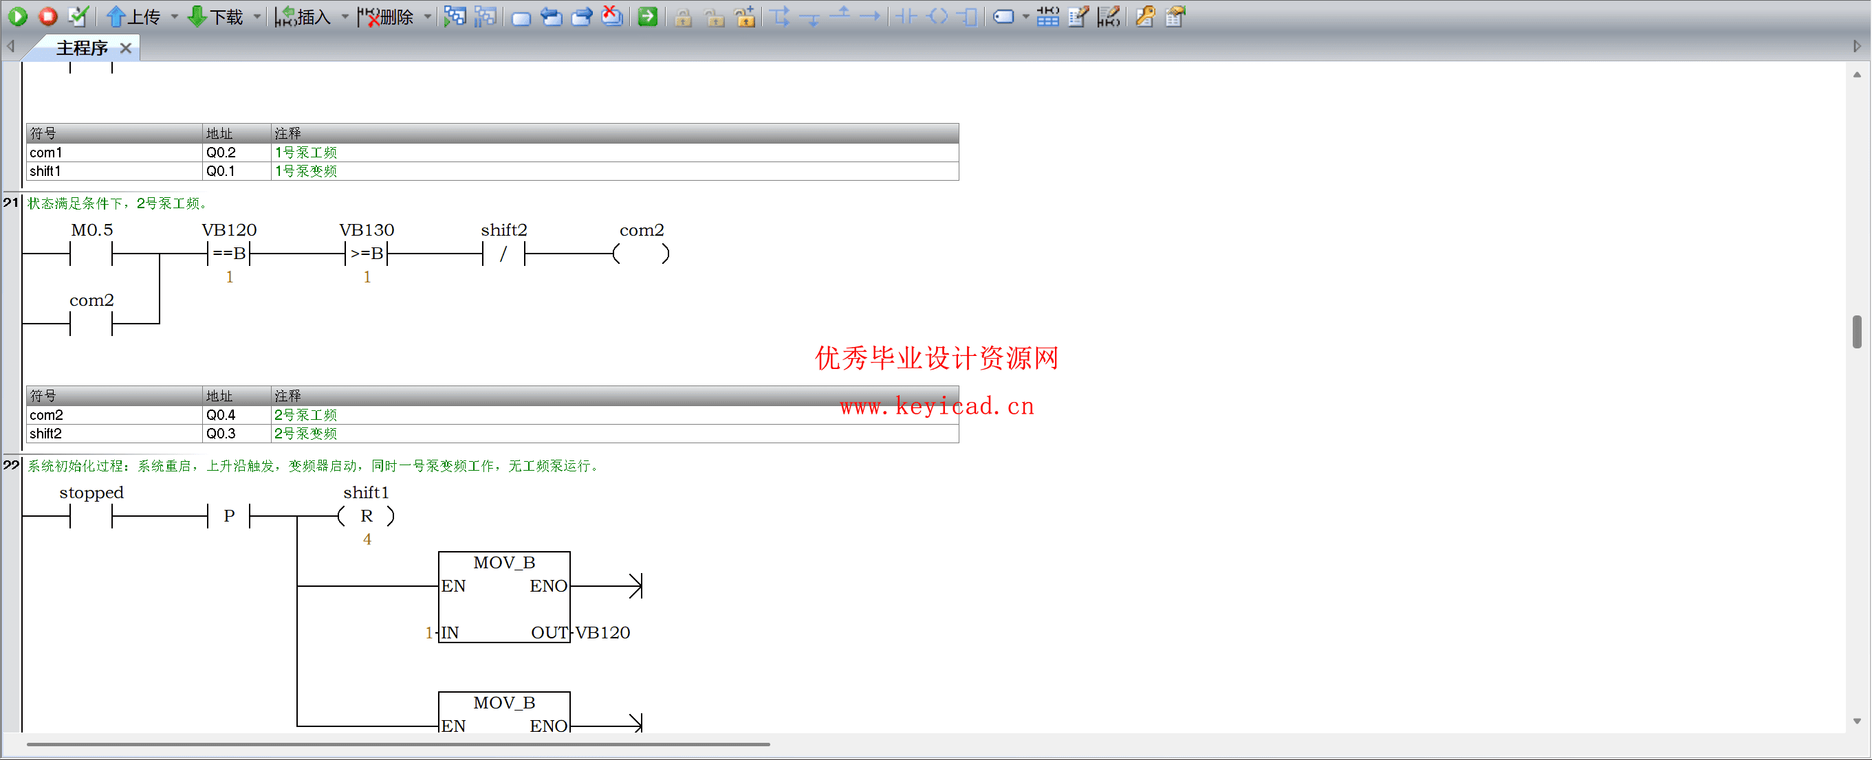Click the green Go To arrow icon
Screen dimensions: 1872x760
point(647,16)
